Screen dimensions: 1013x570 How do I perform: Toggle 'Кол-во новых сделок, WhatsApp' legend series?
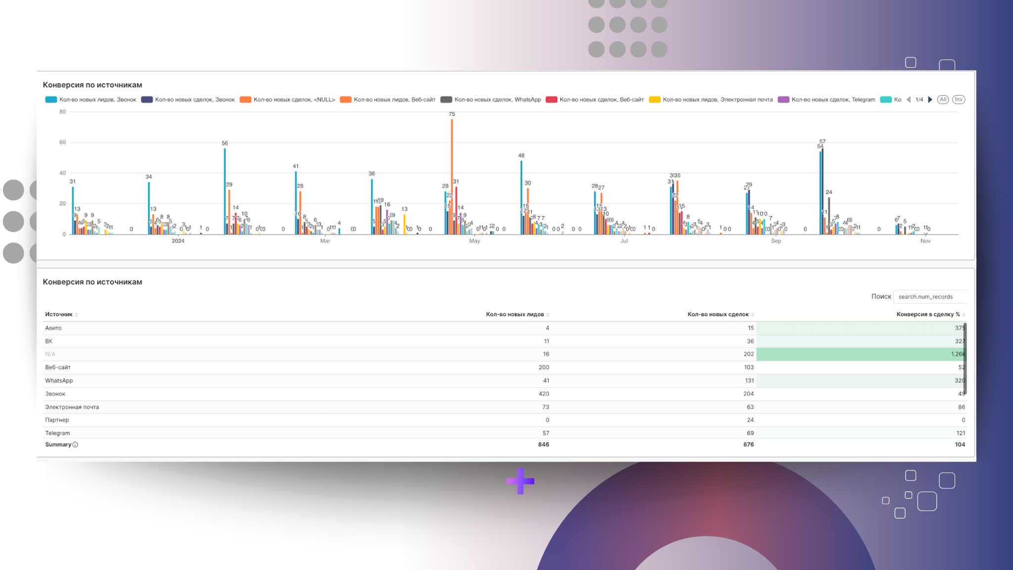click(497, 99)
